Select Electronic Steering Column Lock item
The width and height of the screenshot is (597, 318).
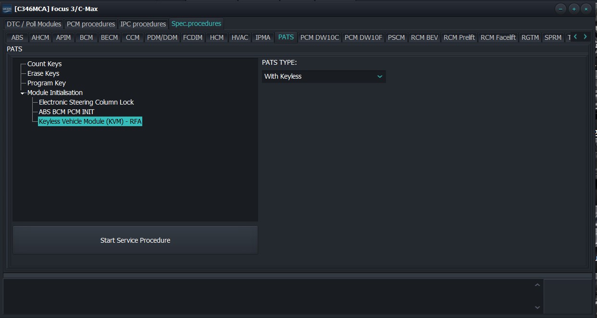point(87,102)
